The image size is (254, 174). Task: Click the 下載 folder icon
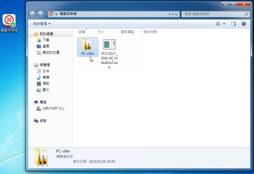pos(39,40)
